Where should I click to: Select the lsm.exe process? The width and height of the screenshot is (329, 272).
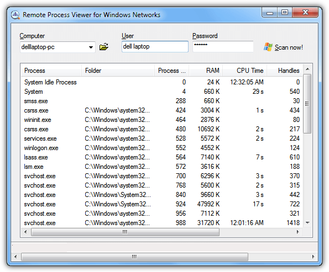click(162, 167)
